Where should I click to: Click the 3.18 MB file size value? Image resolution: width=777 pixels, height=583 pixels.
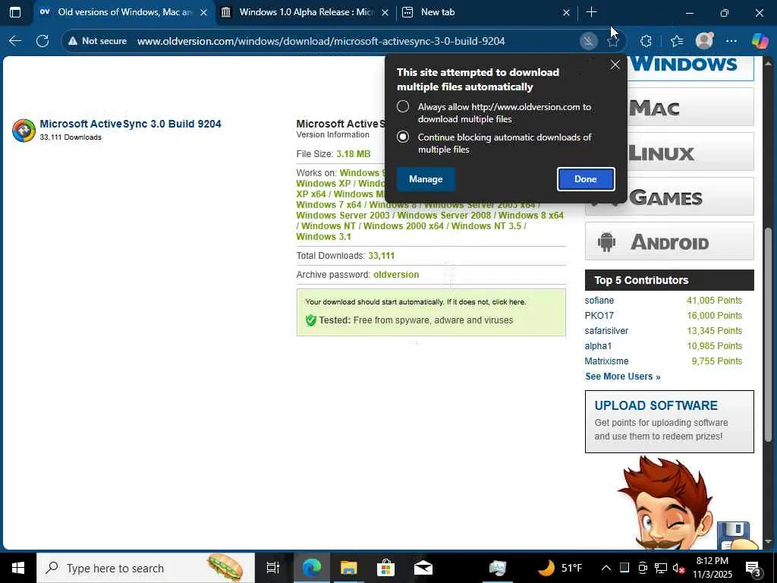tap(354, 154)
